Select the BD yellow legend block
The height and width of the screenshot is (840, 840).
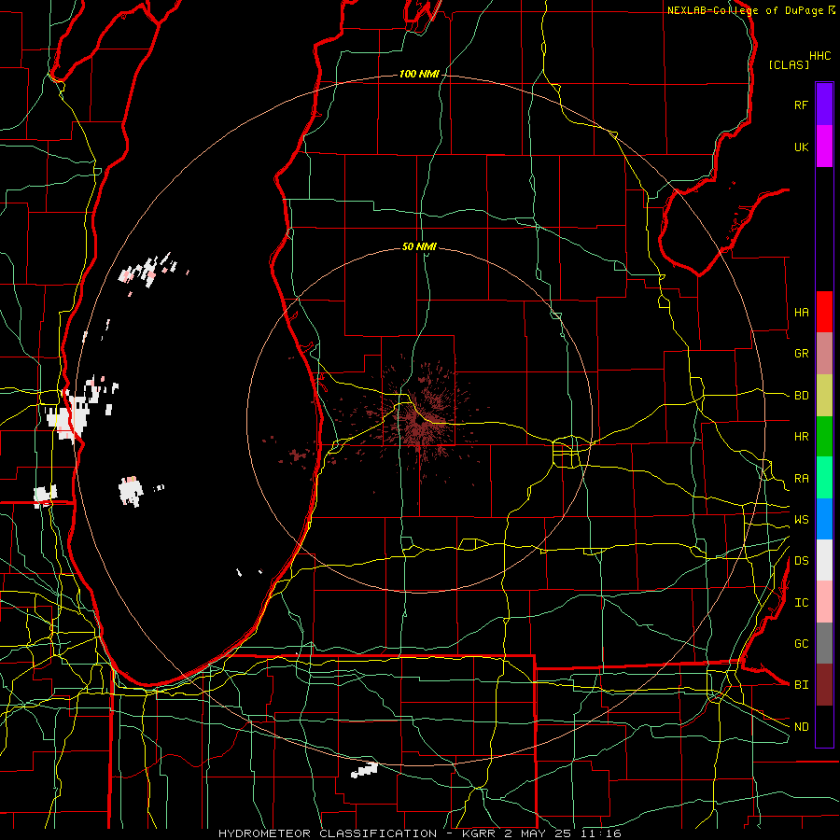tap(824, 396)
